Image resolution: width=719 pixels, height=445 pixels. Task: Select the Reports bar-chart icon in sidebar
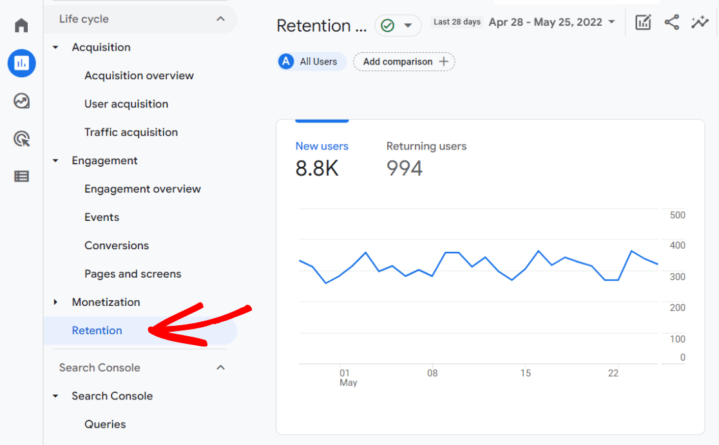click(x=21, y=63)
